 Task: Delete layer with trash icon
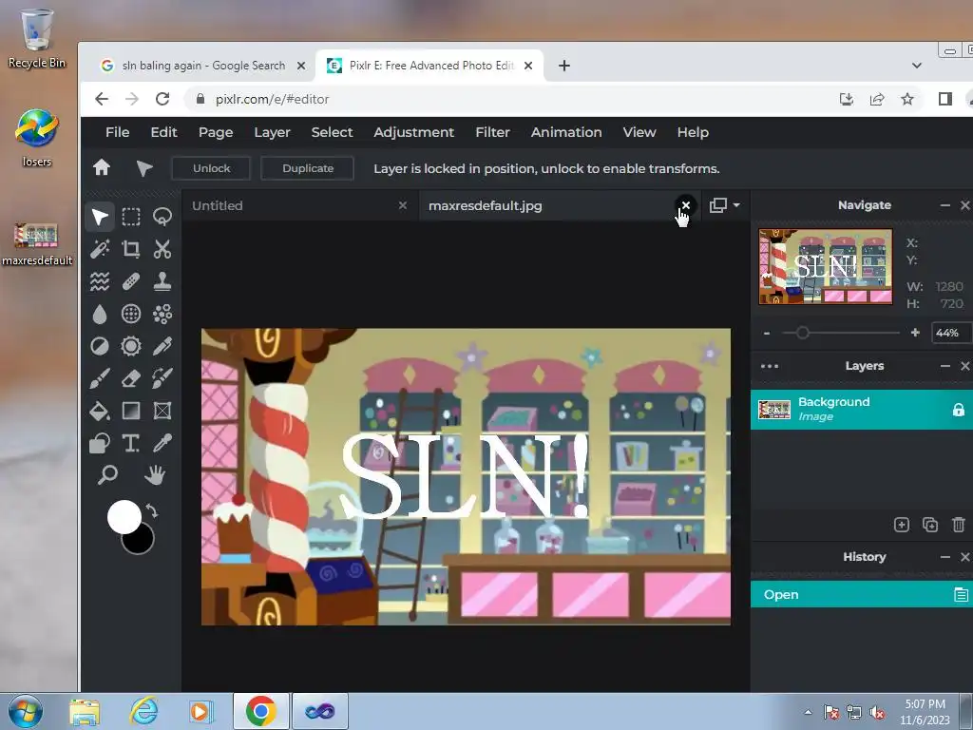coord(959,525)
